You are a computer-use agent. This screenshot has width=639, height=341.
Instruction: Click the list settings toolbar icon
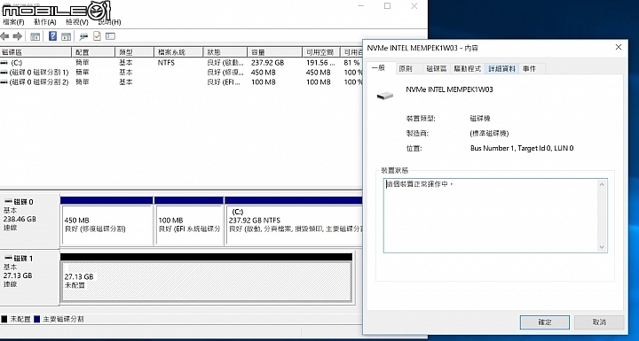pos(110,36)
